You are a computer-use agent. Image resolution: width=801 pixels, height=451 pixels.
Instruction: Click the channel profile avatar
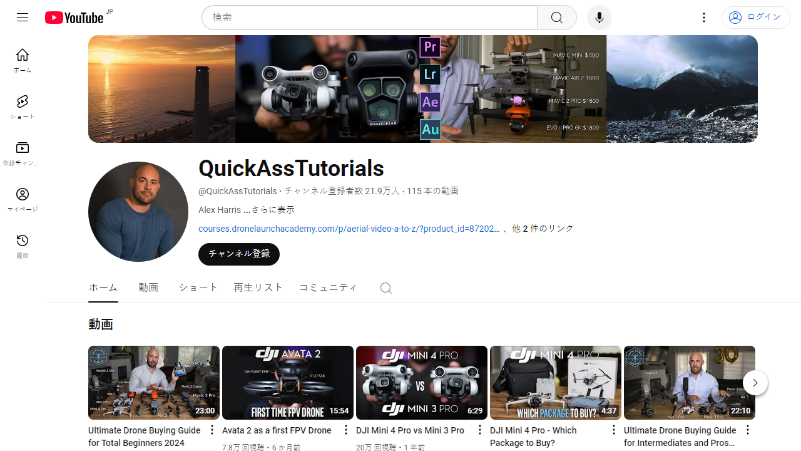(x=138, y=212)
